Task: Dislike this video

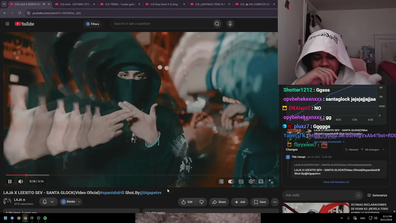Action: (202, 202)
